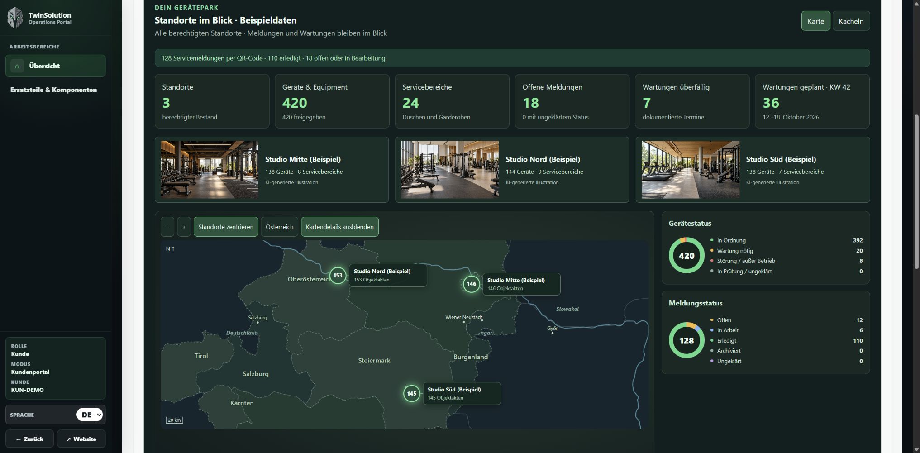Open Ersatzteile & Komponenten section
The height and width of the screenshot is (453, 920).
(x=53, y=90)
